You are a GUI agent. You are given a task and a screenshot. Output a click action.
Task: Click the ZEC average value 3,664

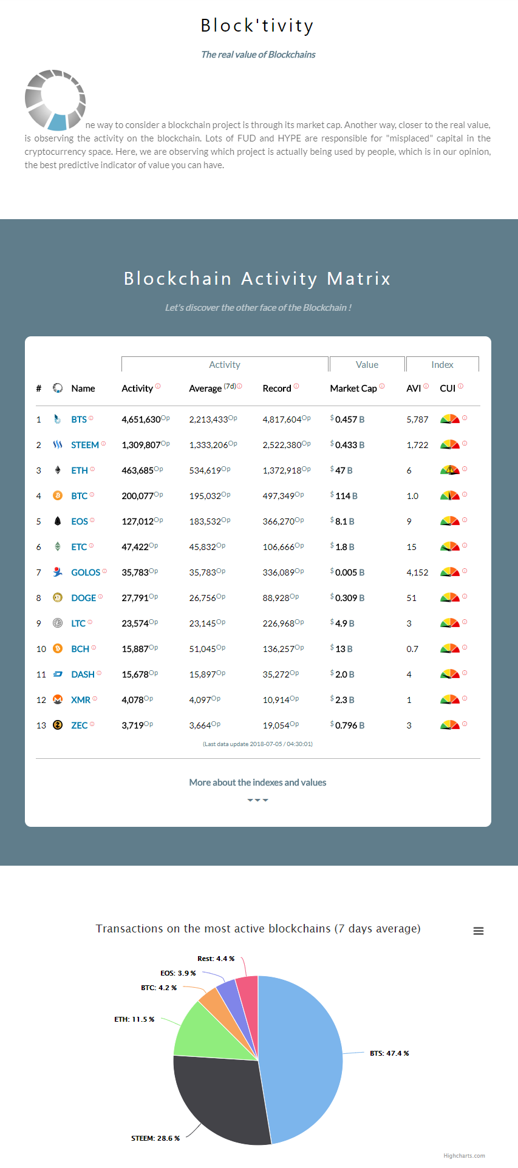200,725
